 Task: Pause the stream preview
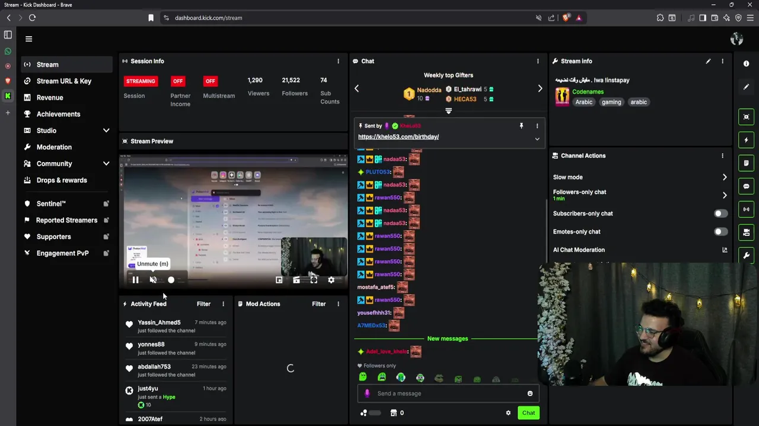[135, 280]
